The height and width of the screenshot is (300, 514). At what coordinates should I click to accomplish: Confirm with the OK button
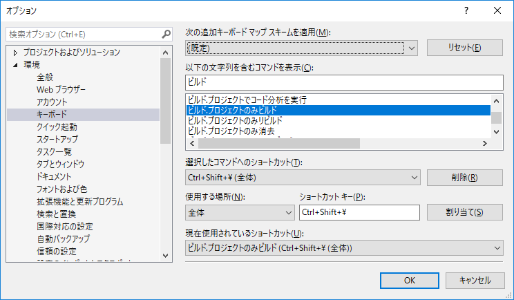pyautogui.click(x=410, y=281)
